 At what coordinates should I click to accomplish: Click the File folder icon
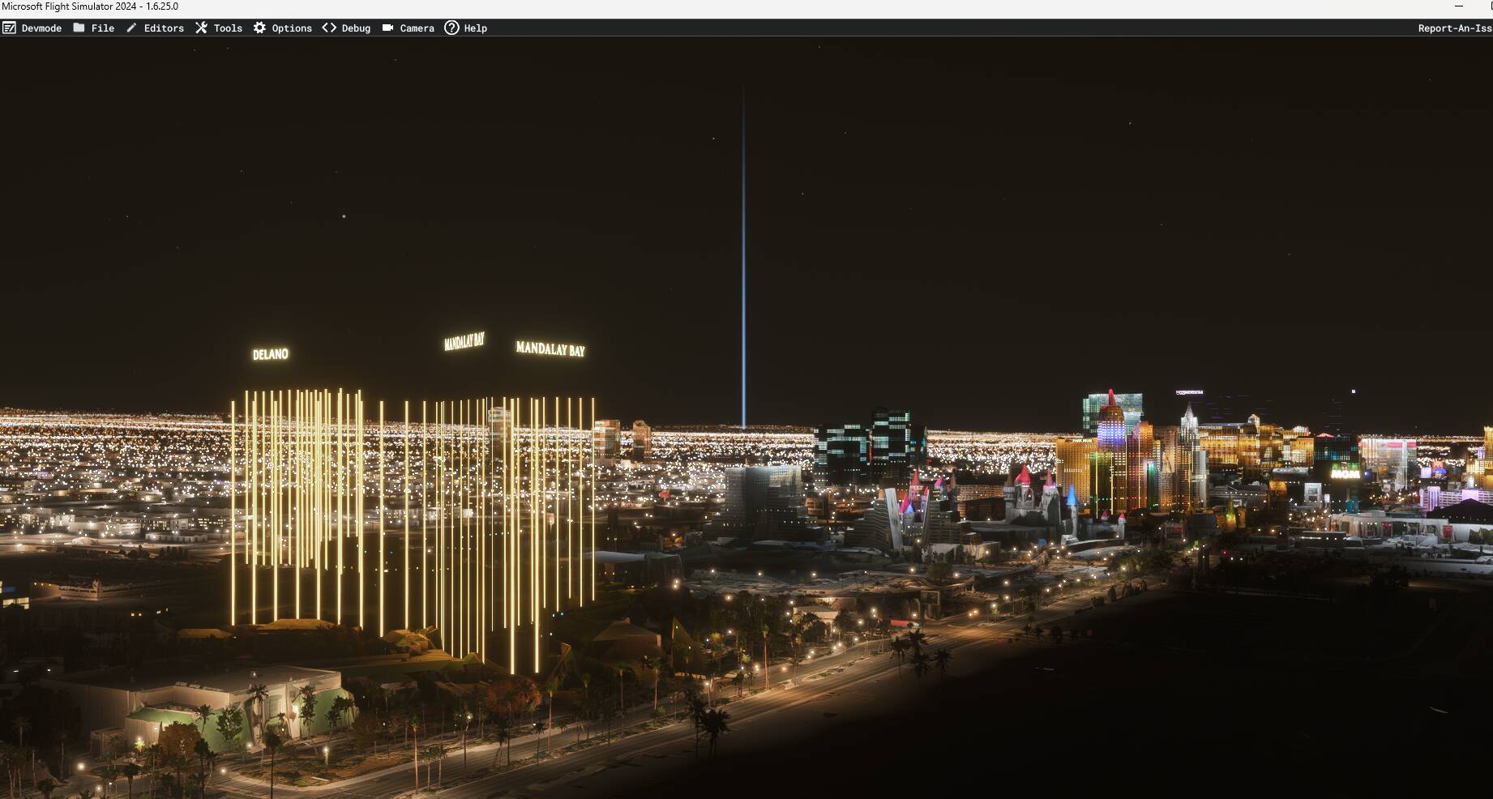(x=79, y=28)
